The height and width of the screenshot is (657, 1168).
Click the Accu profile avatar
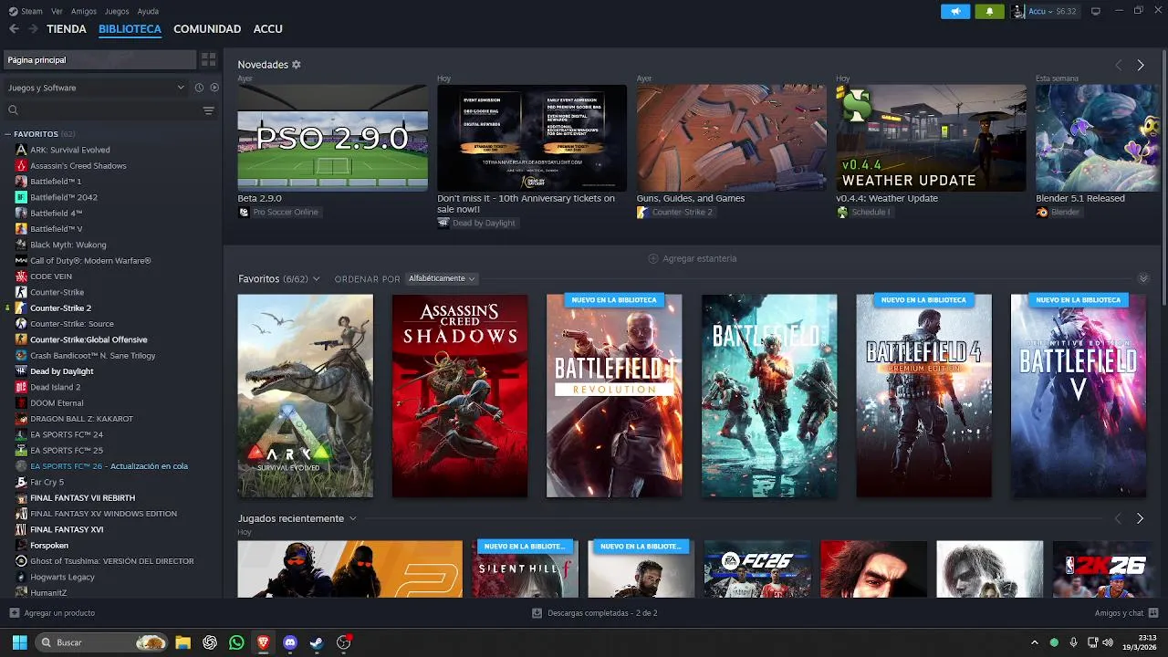(x=1018, y=11)
